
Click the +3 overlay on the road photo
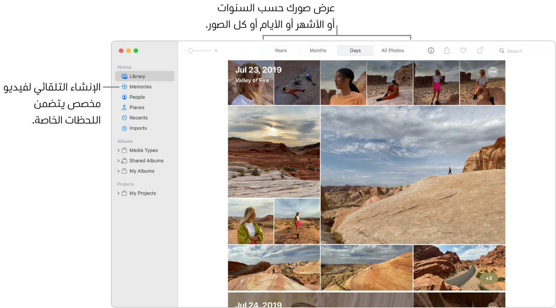[x=489, y=278]
